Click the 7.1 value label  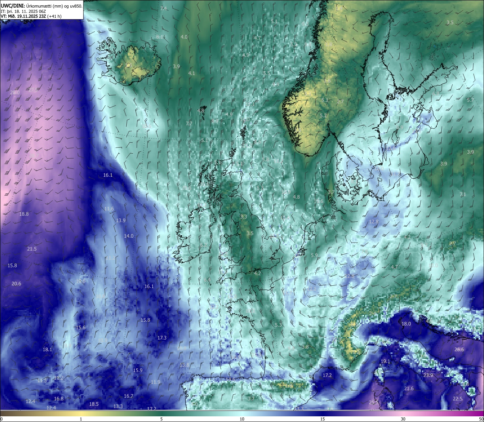point(463,194)
